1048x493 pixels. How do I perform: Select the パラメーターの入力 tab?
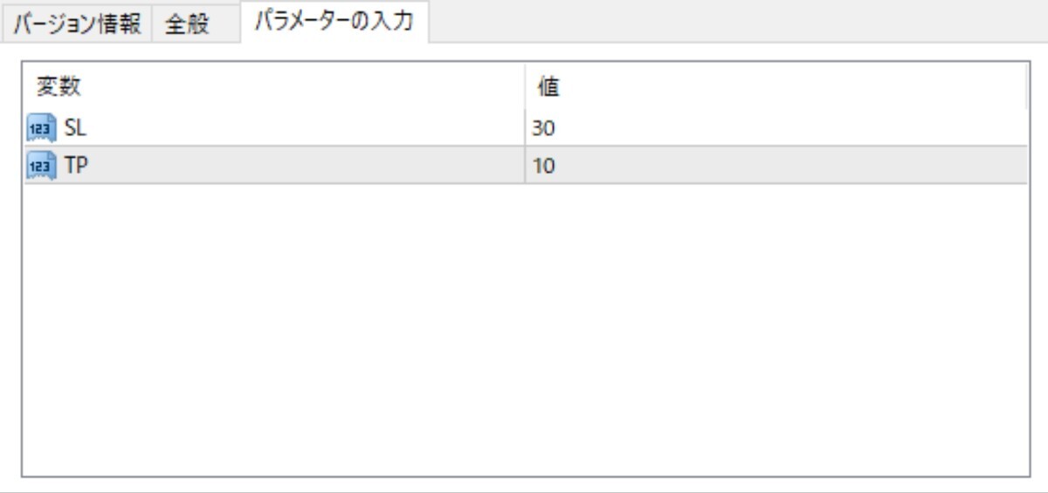pos(334,22)
